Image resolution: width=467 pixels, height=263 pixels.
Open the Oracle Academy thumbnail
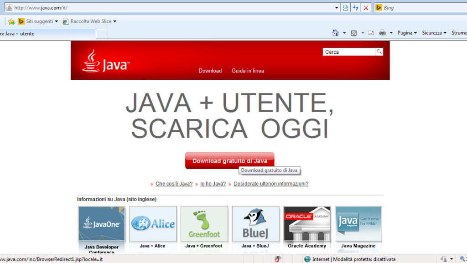coord(307,224)
